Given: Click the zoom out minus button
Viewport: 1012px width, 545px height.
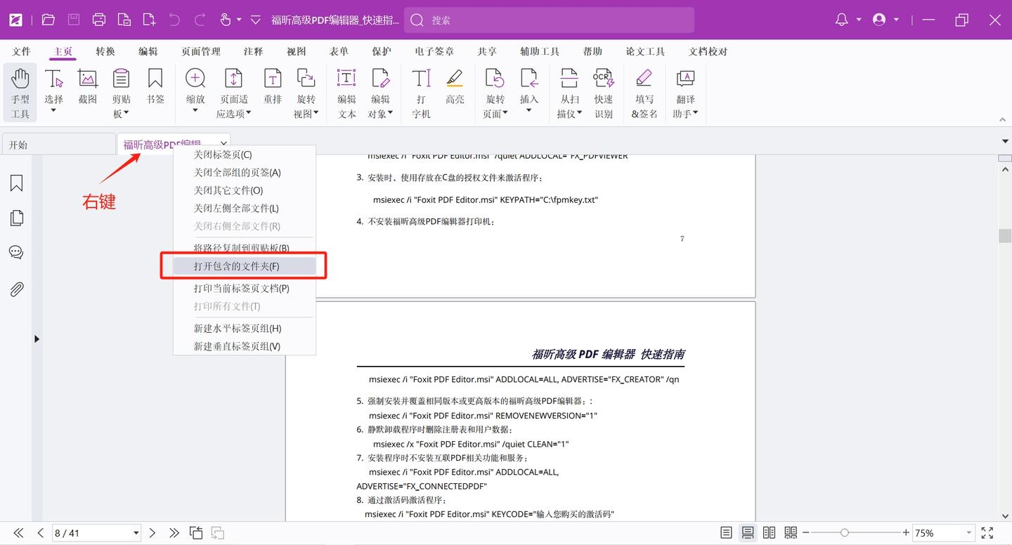Looking at the screenshot, I should click(807, 533).
